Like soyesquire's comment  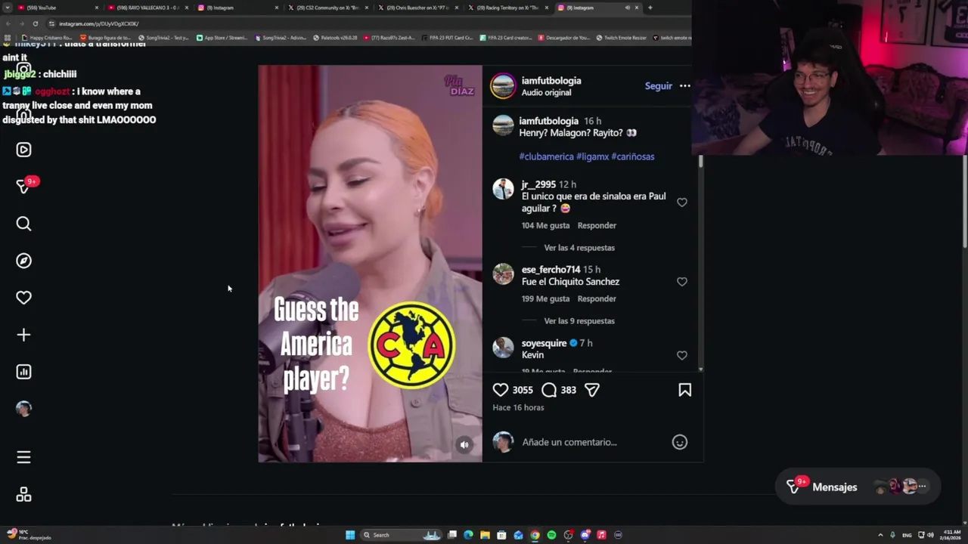(x=682, y=355)
